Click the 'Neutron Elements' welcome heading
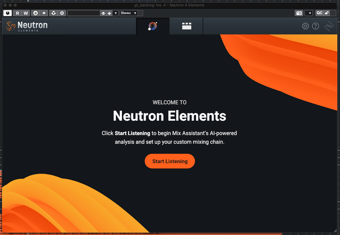This screenshot has width=340, height=235. pyautogui.click(x=169, y=116)
